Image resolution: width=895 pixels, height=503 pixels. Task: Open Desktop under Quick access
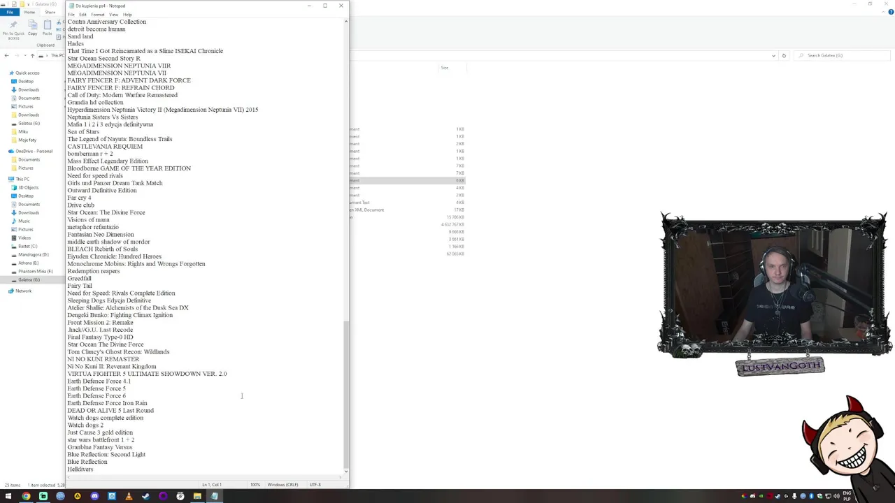click(26, 81)
